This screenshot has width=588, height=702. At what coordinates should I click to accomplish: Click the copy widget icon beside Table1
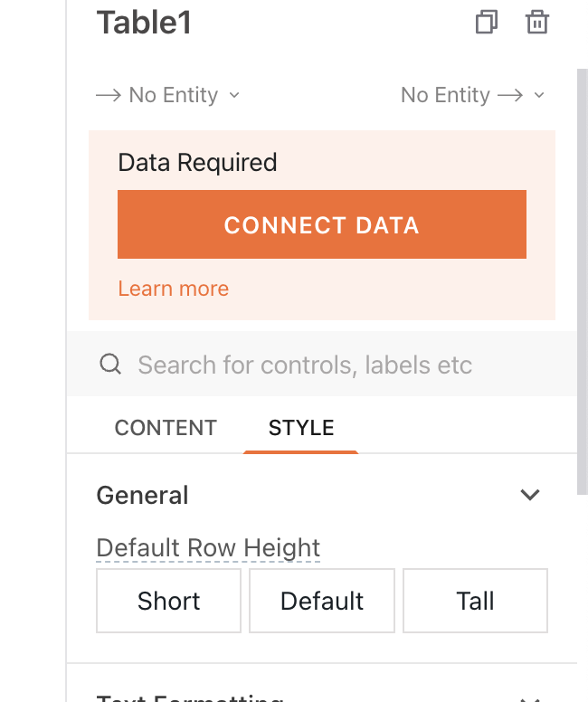pyautogui.click(x=487, y=23)
